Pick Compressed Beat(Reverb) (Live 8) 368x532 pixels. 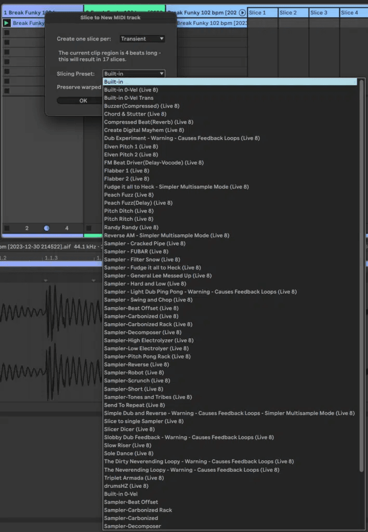[x=230, y=122]
